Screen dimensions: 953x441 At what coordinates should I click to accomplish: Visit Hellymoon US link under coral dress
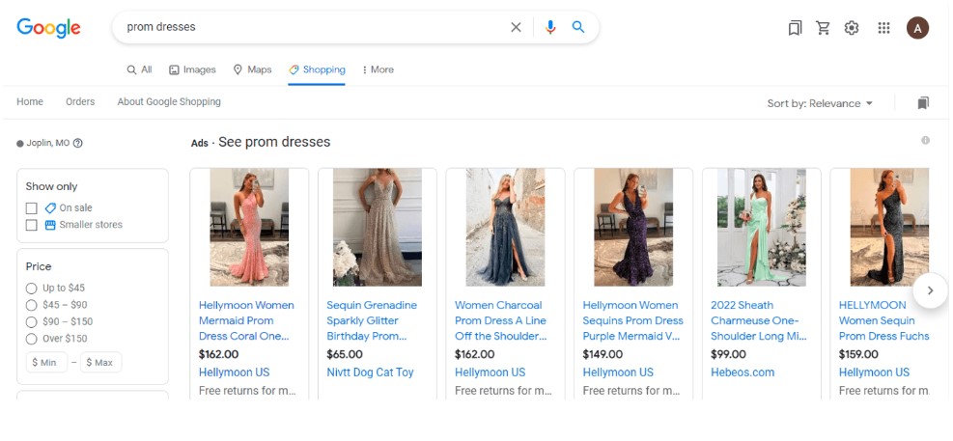234,372
